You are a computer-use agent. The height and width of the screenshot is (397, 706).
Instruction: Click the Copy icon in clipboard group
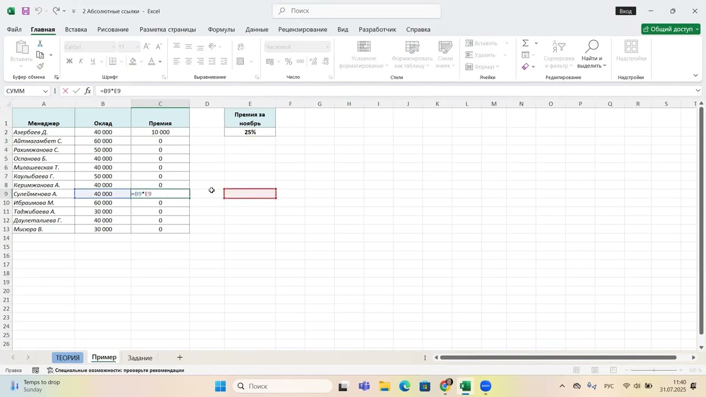40,55
